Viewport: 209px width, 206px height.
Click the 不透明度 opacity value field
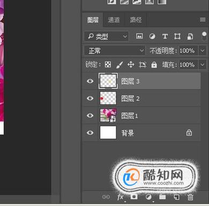pos(188,51)
